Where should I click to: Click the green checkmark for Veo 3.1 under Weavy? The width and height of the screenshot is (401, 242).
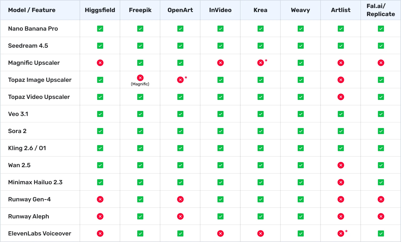tap(300, 114)
